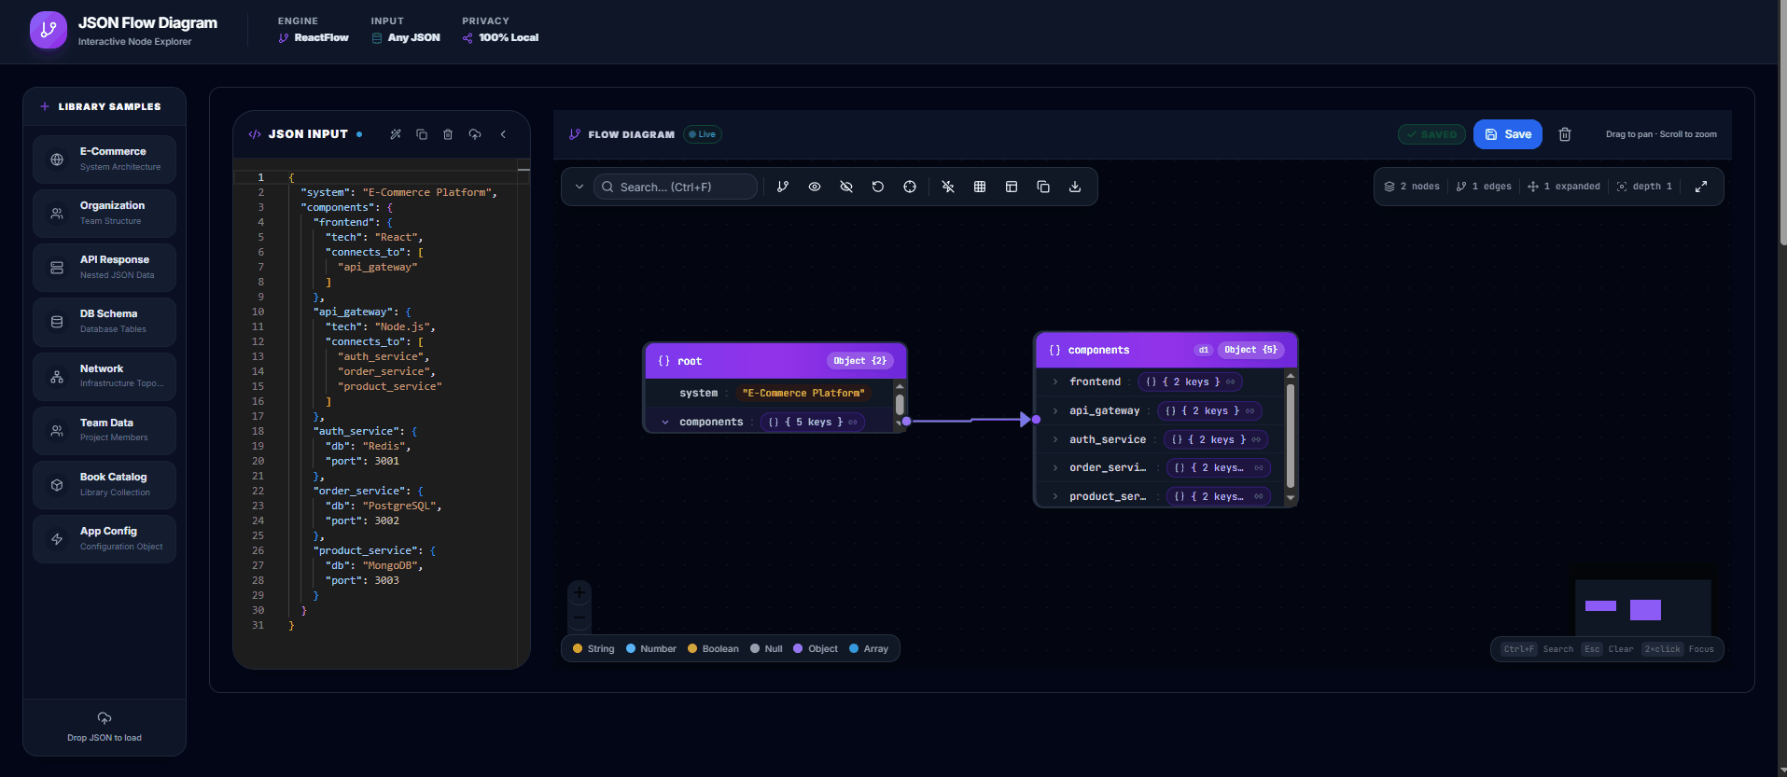This screenshot has height=777, width=1787.
Task: Click the copy diagram icon in the toolbar
Action: click(1043, 187)
